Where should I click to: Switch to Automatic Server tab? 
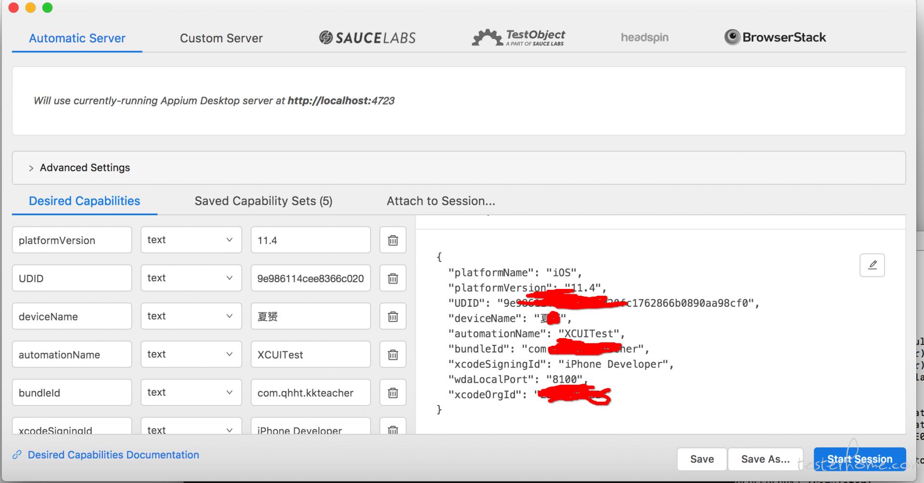(x=77, y=38)
